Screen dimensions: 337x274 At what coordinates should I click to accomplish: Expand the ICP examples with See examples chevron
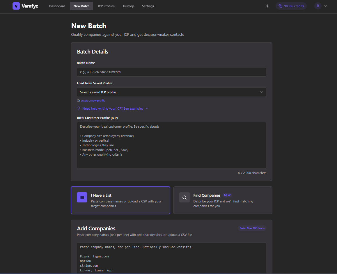coord(147,108)
